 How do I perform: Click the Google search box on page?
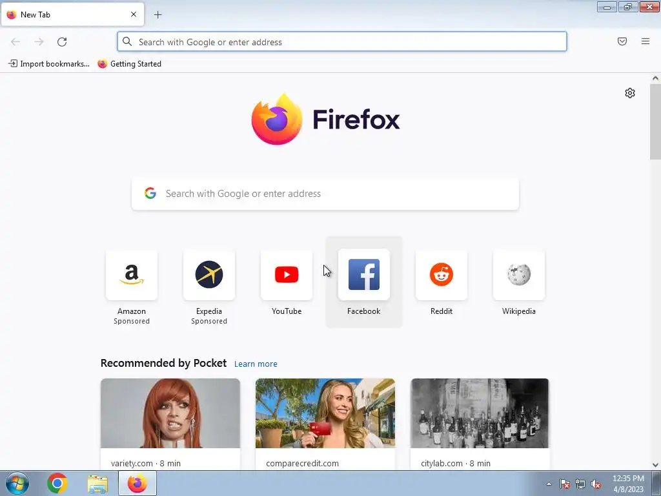coord(325,194)
